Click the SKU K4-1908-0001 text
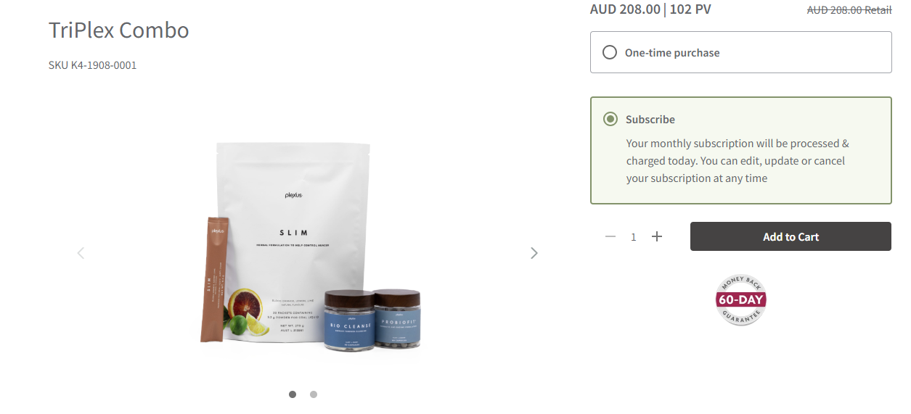 [93, 65]
